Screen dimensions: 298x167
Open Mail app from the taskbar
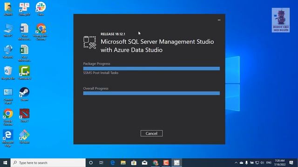tap(145, 163)
